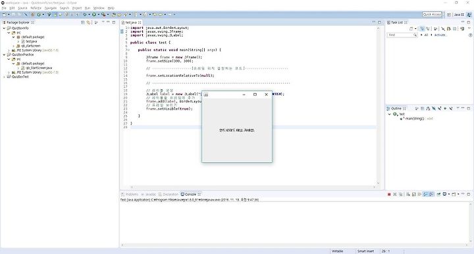Click Remove Launch icon in Console

[x=395, y=194]
